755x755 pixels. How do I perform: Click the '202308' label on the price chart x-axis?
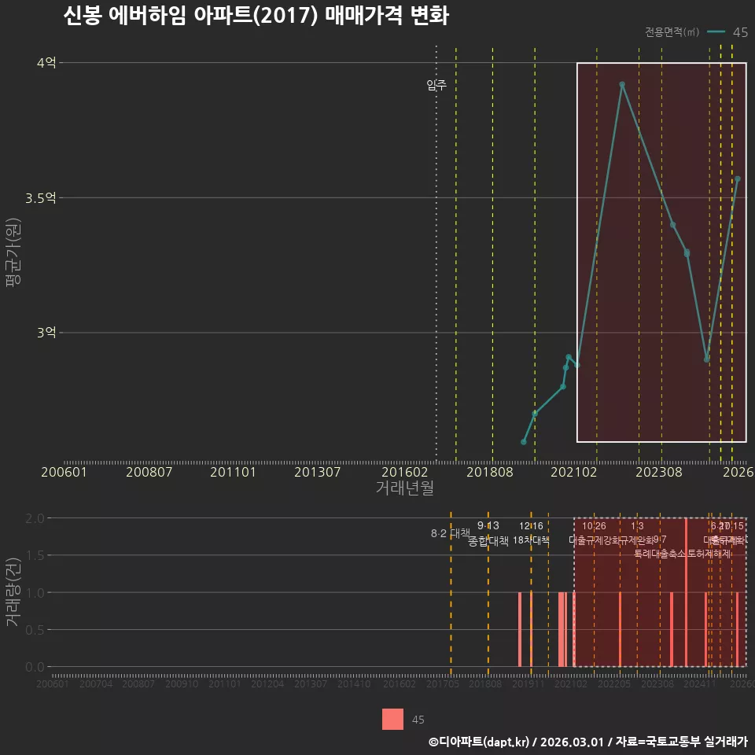tap(659, 472)
